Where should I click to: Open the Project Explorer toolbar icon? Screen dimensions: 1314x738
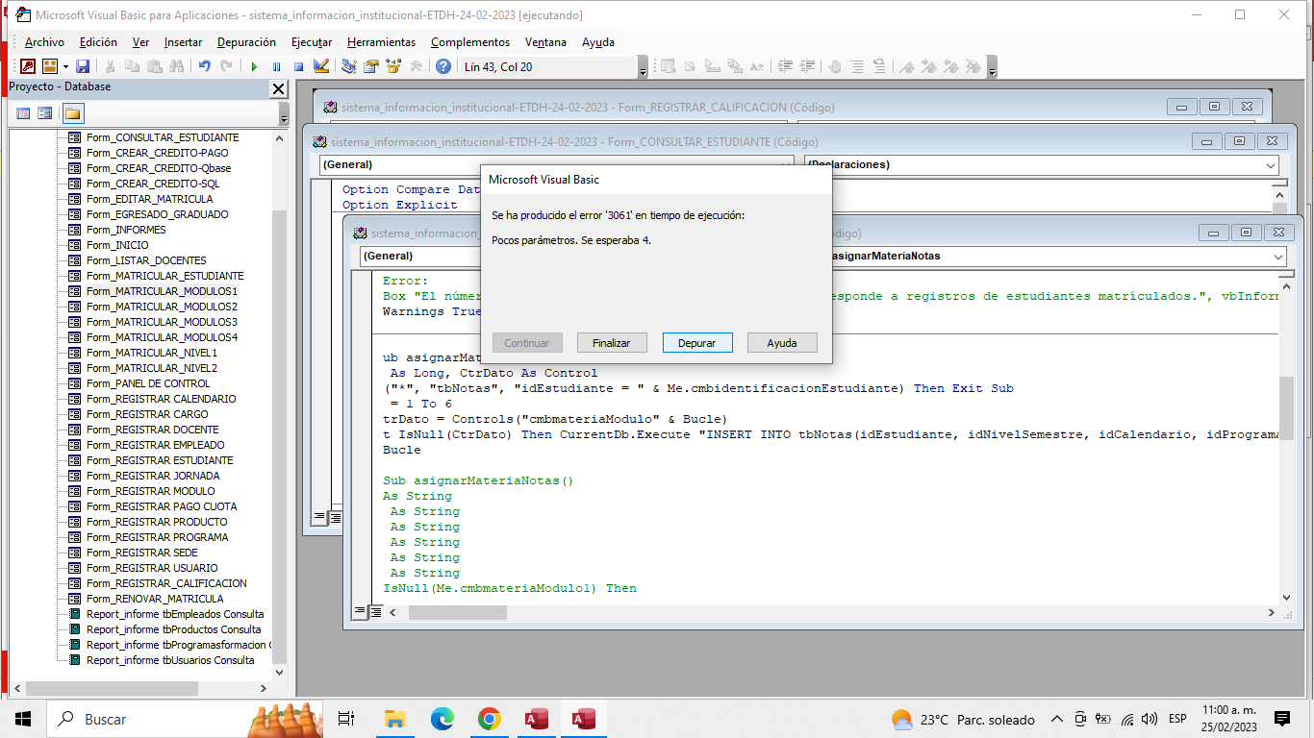pos(349,66)
